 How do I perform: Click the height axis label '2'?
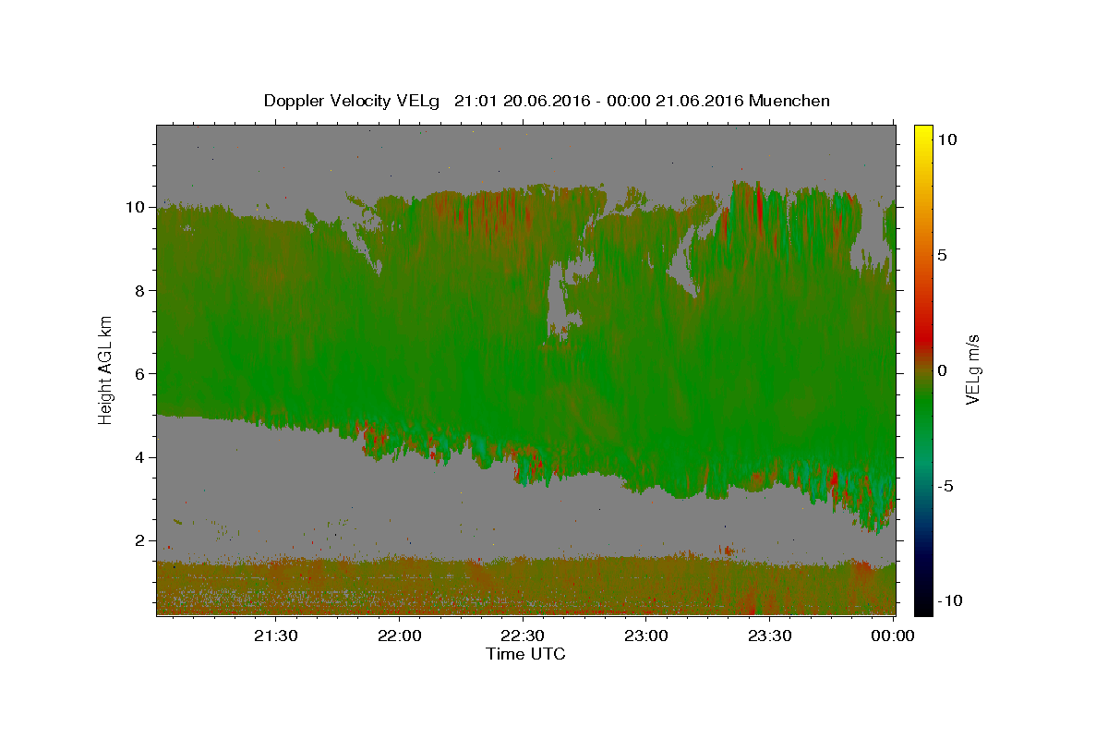(x=140, y=540)
